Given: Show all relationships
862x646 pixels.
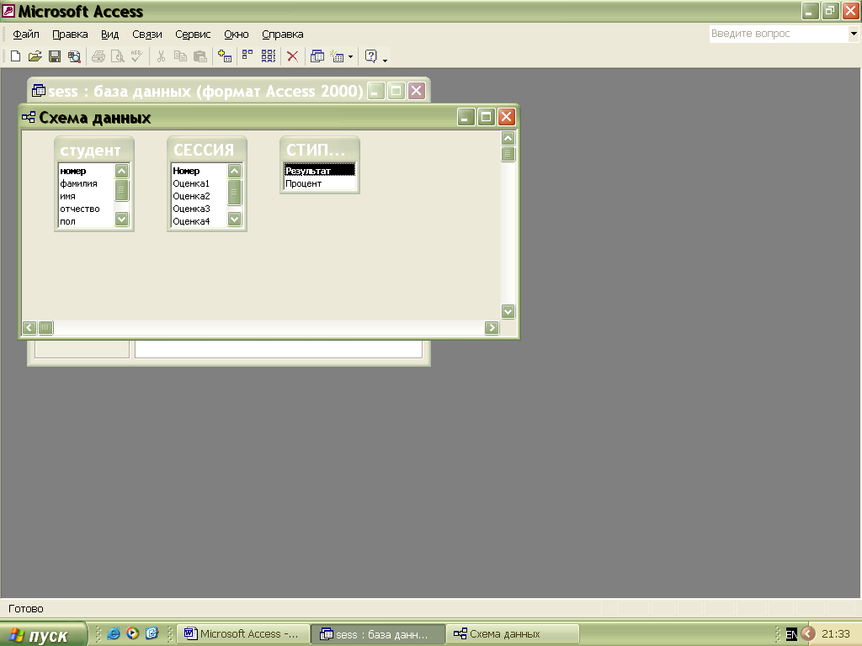Looking at the screenshot, I should (269, 56).
